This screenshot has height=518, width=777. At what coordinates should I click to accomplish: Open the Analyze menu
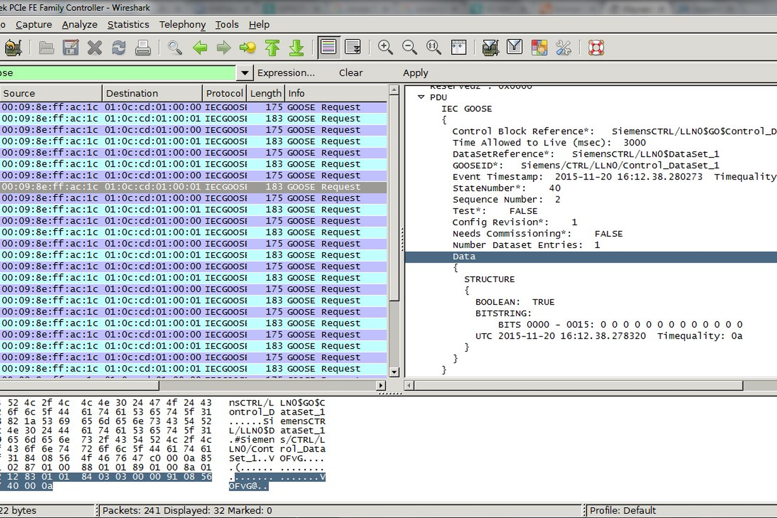[x=79, y=24]
